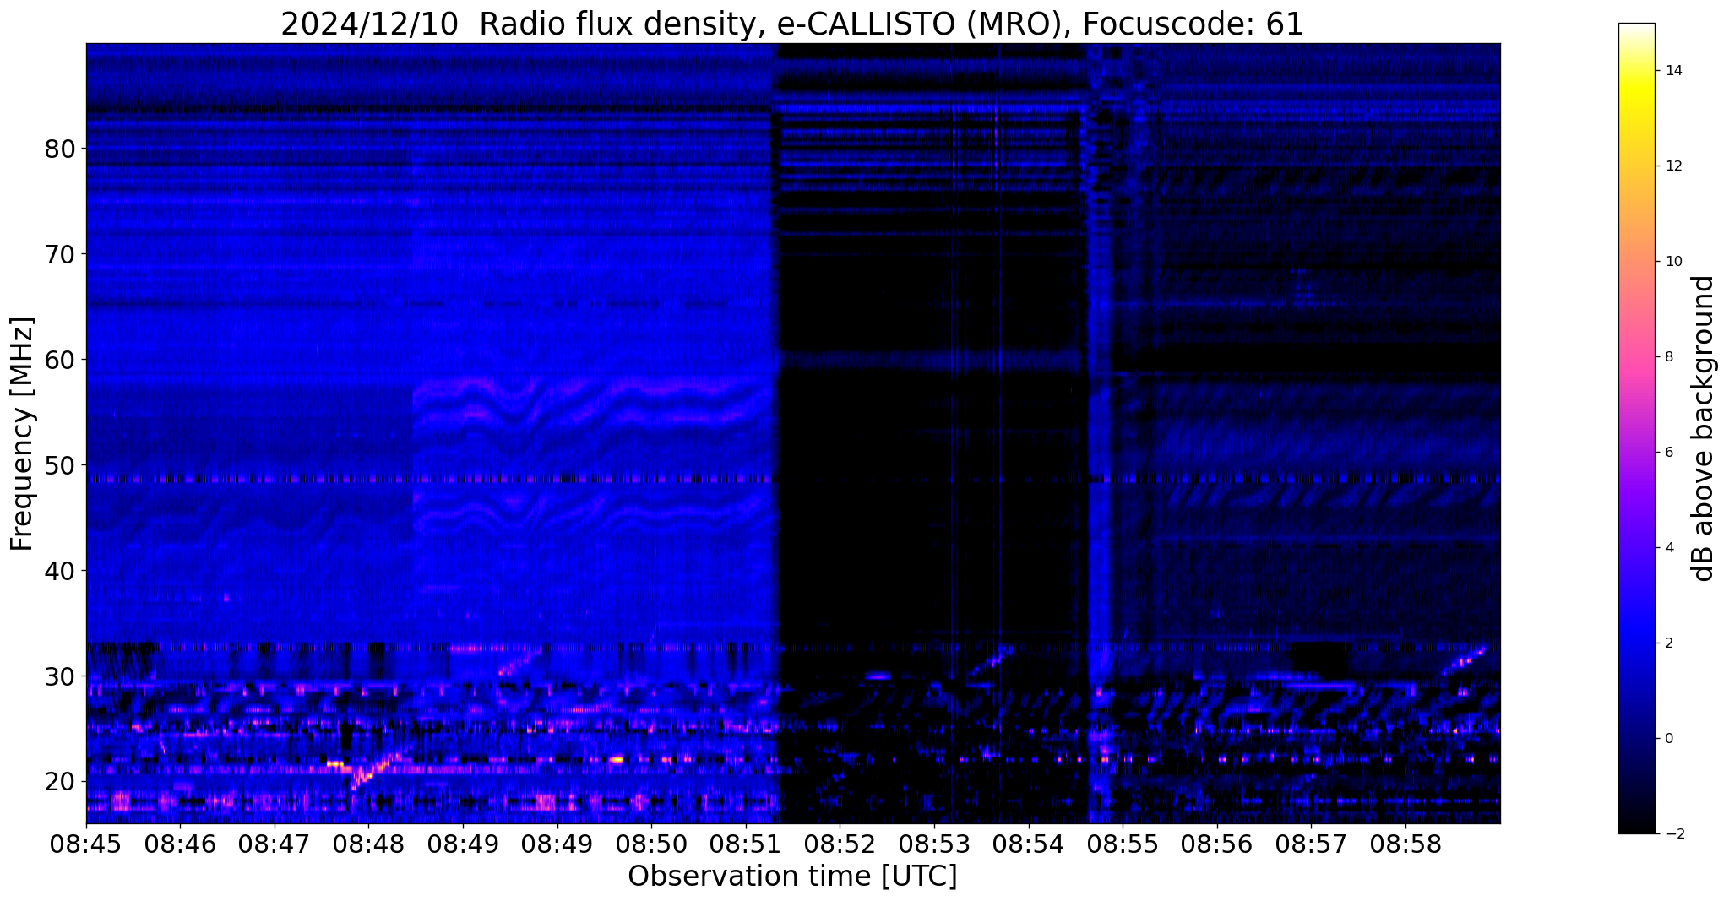1729x901 pixels.
Task: Pick the colorbar tick label '10'
Action: point(1672,262)
